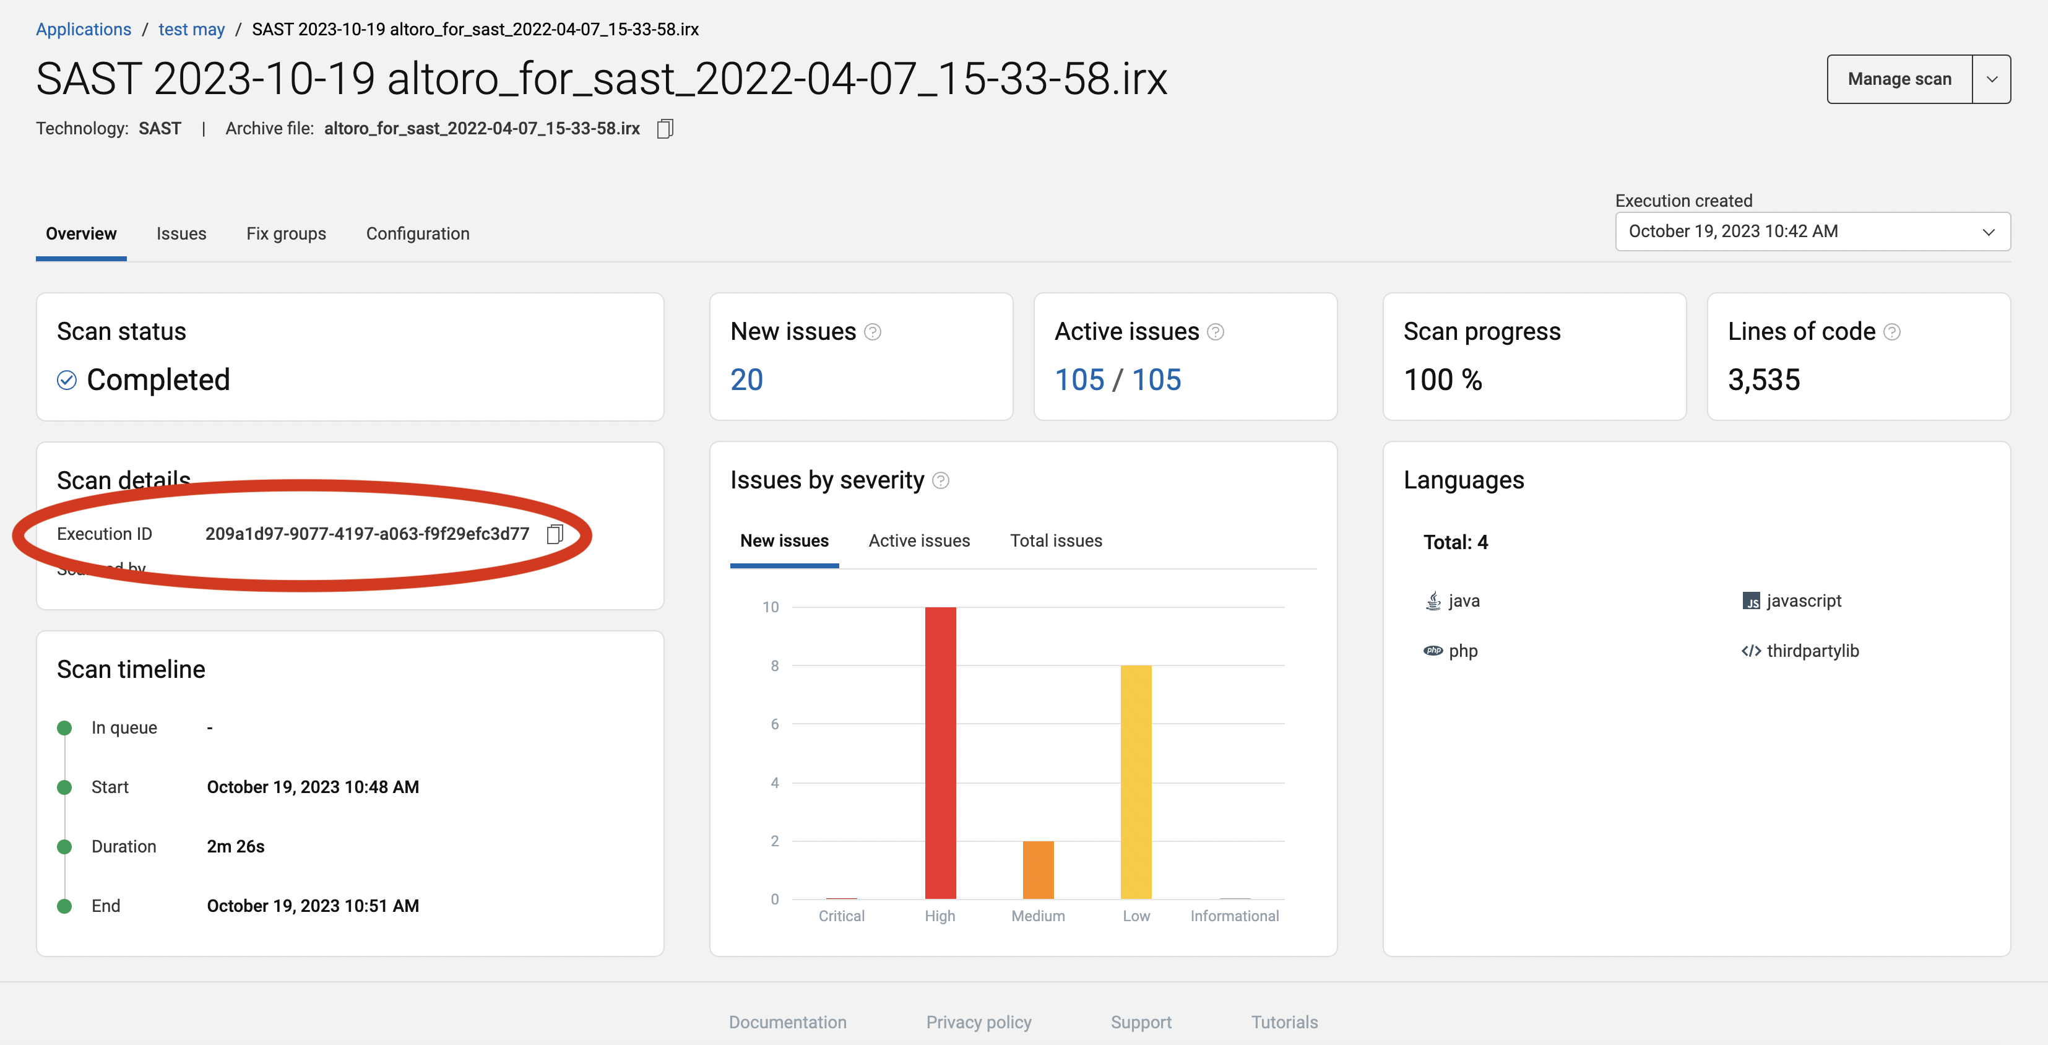2048x1045 pixels.
Task: Click the Manage scan button
Action: (1899, 79)
